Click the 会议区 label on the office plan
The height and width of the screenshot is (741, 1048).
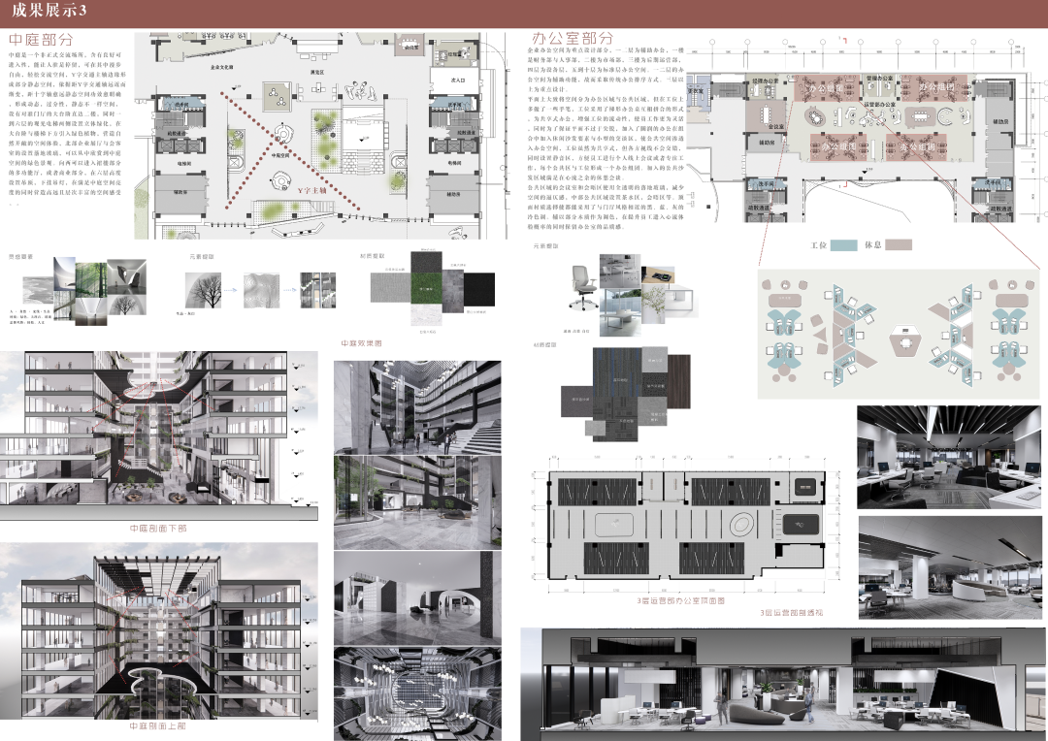[x=775, y=124]
